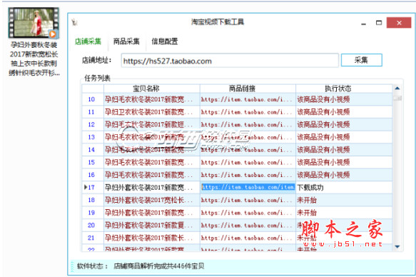The image size is (416, 277).
Task: Click status 该商品没有小视频 in row 12
Action: coord(323,125)
